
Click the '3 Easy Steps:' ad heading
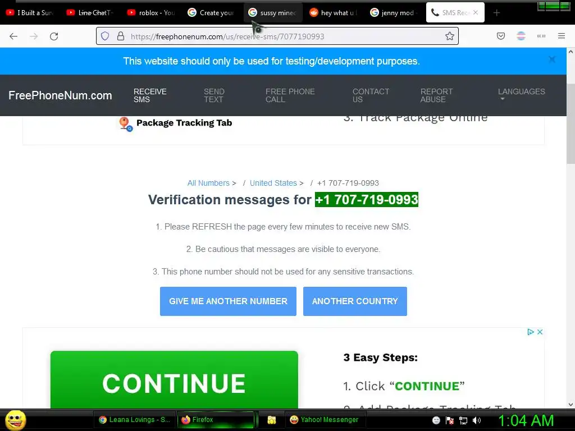point(380,357)
